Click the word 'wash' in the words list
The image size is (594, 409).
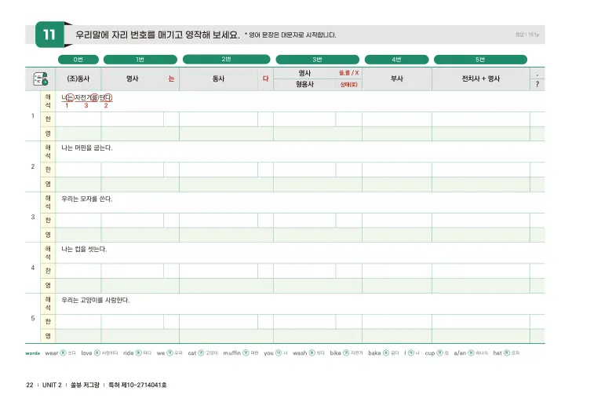[300, 353]
